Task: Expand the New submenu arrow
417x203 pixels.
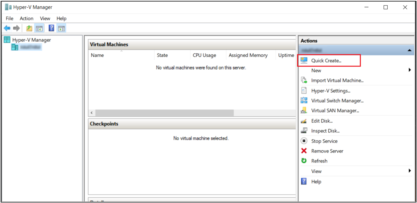Action: pos(409,70)
